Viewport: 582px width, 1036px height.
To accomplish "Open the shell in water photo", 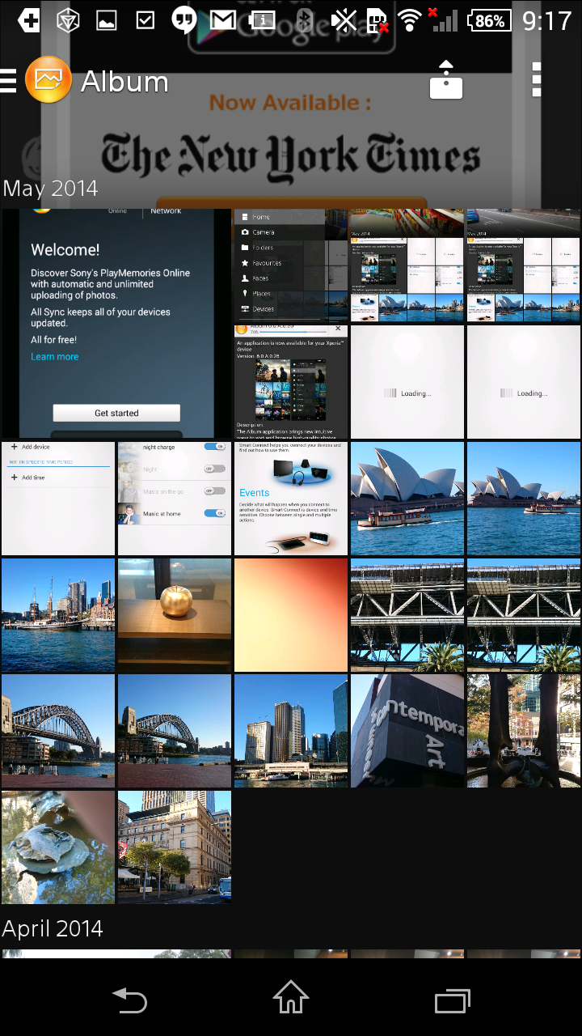I will [58, 848].
